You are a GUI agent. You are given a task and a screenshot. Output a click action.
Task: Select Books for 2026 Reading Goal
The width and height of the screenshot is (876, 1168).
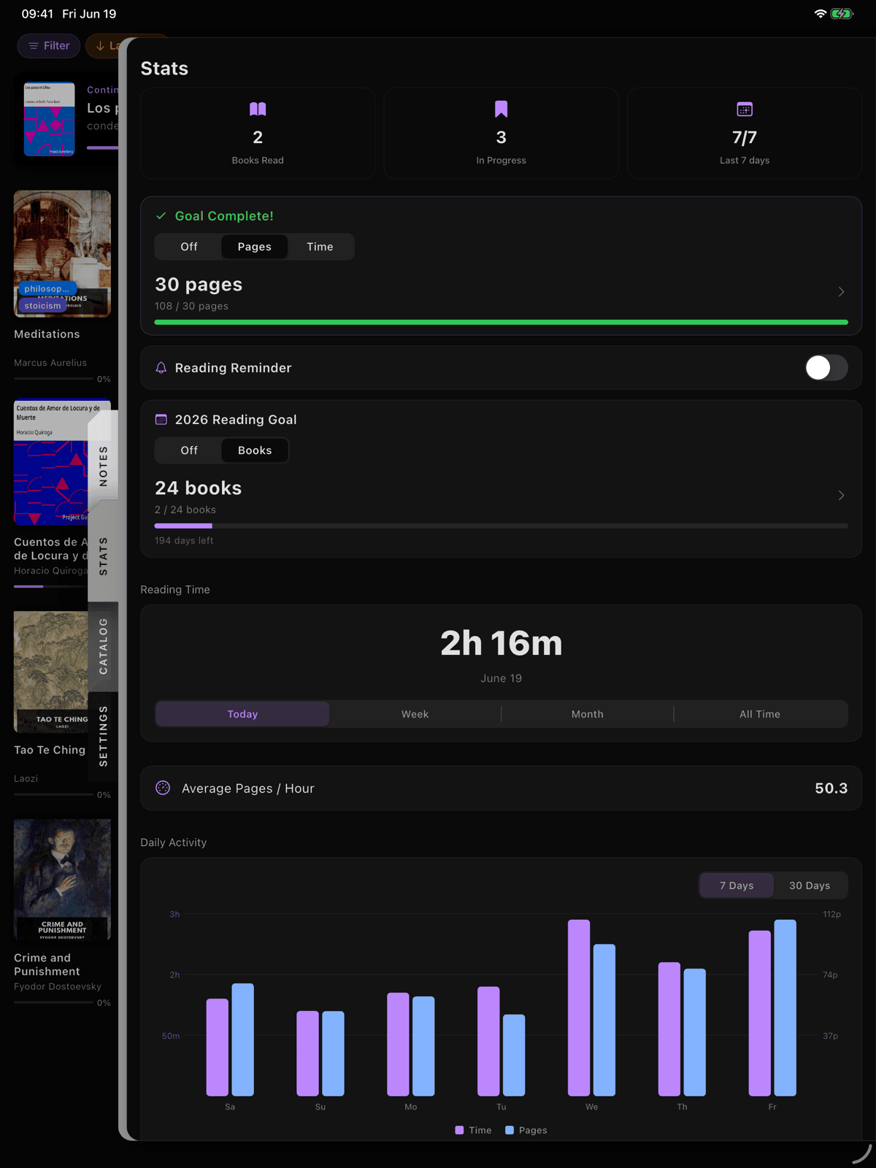click(x=255, y=450)
